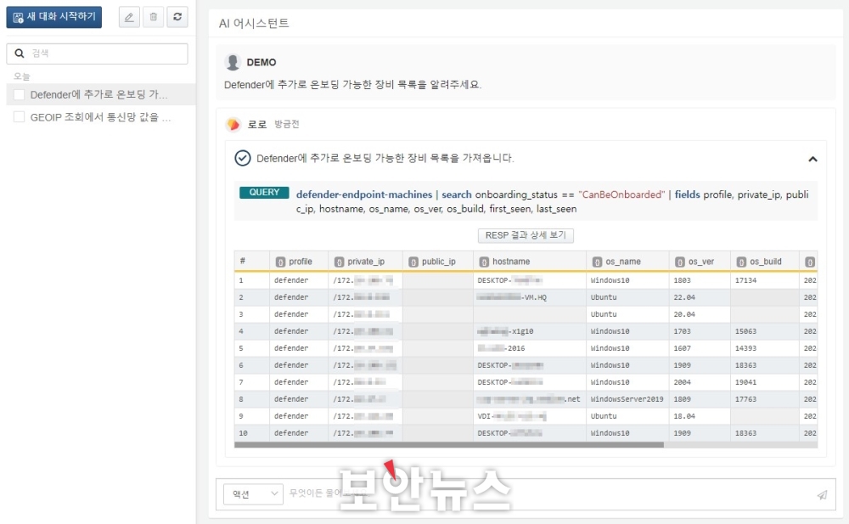This screenshot has height=524, width=849.
Task: Select the 17134 os_build cell
Action: pyautogui.click(x=765, y=281)
